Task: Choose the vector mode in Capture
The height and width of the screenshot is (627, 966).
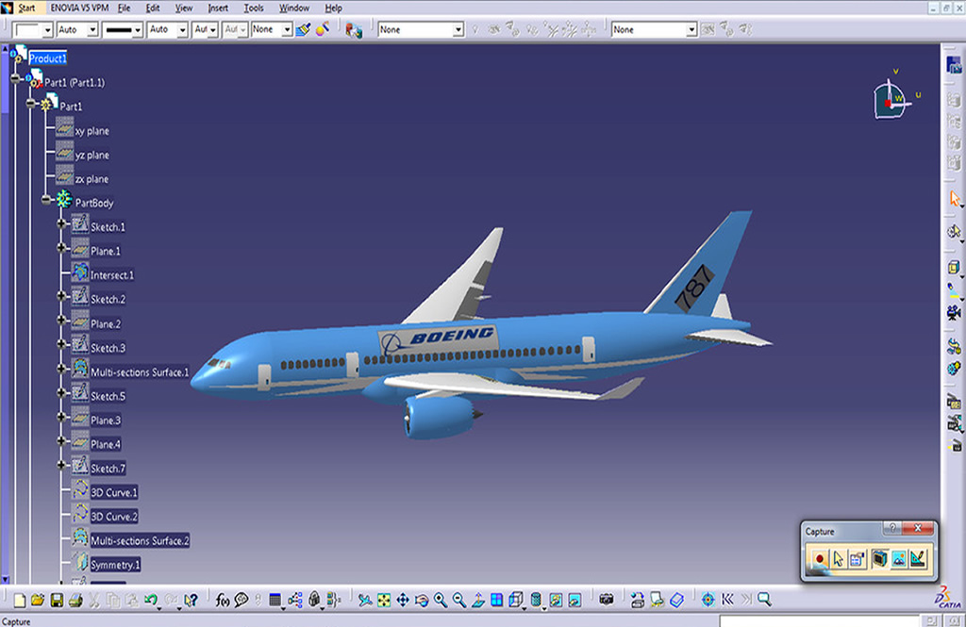Action: pos(918,559)
